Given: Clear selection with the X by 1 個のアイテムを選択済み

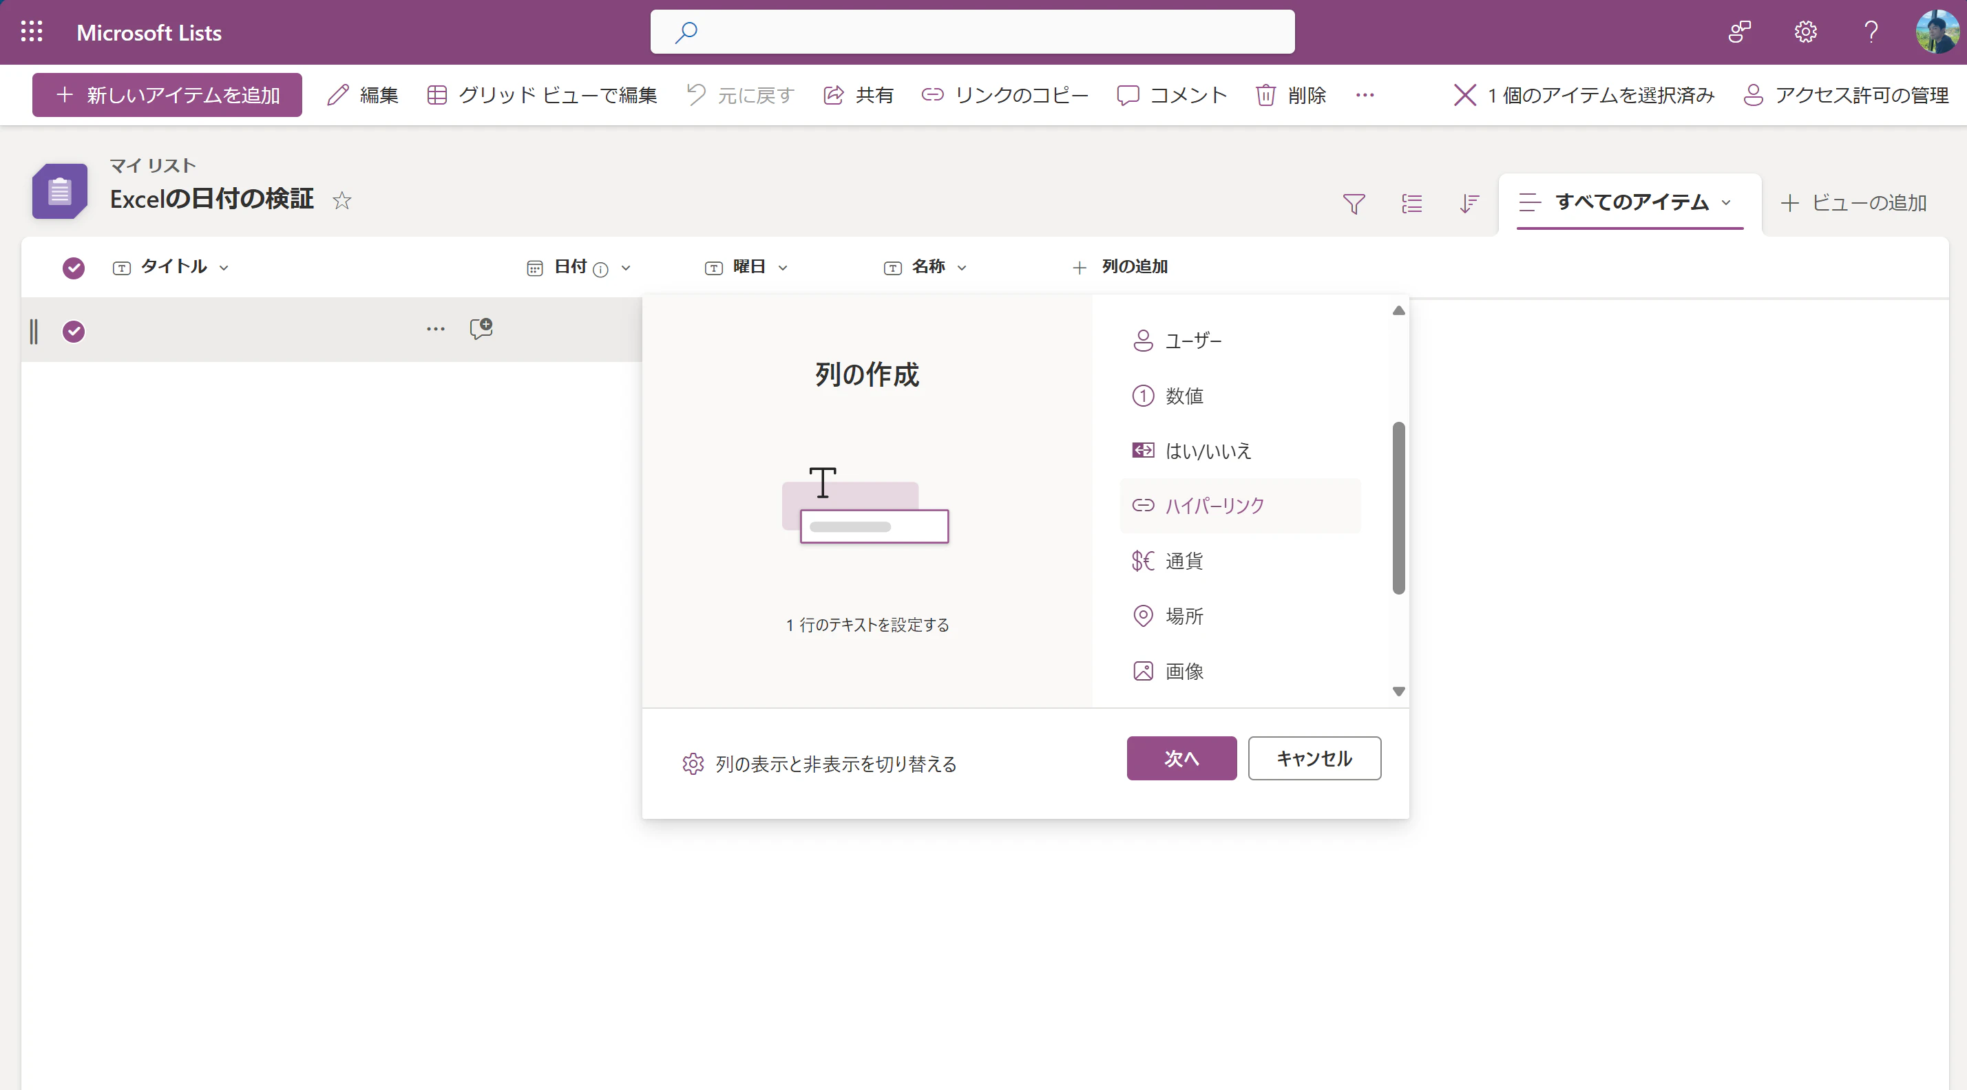Looking at the screenshot, I should 1464,95.
